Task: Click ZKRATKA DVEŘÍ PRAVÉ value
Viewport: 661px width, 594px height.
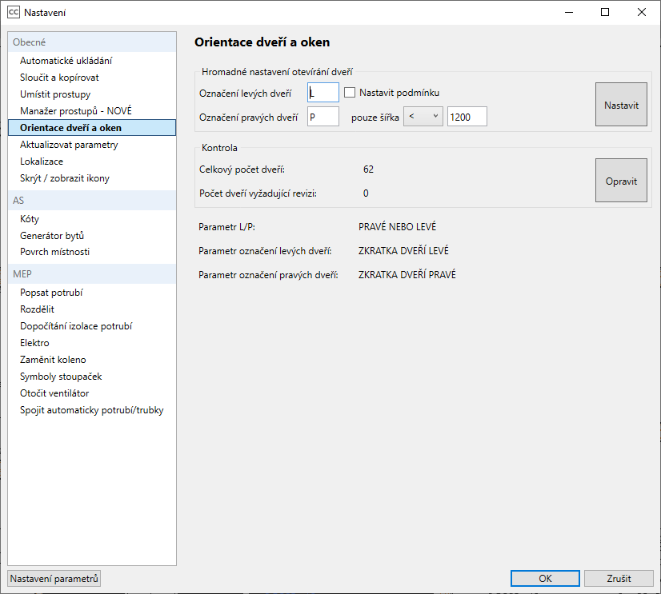Action: pos(407,275)
